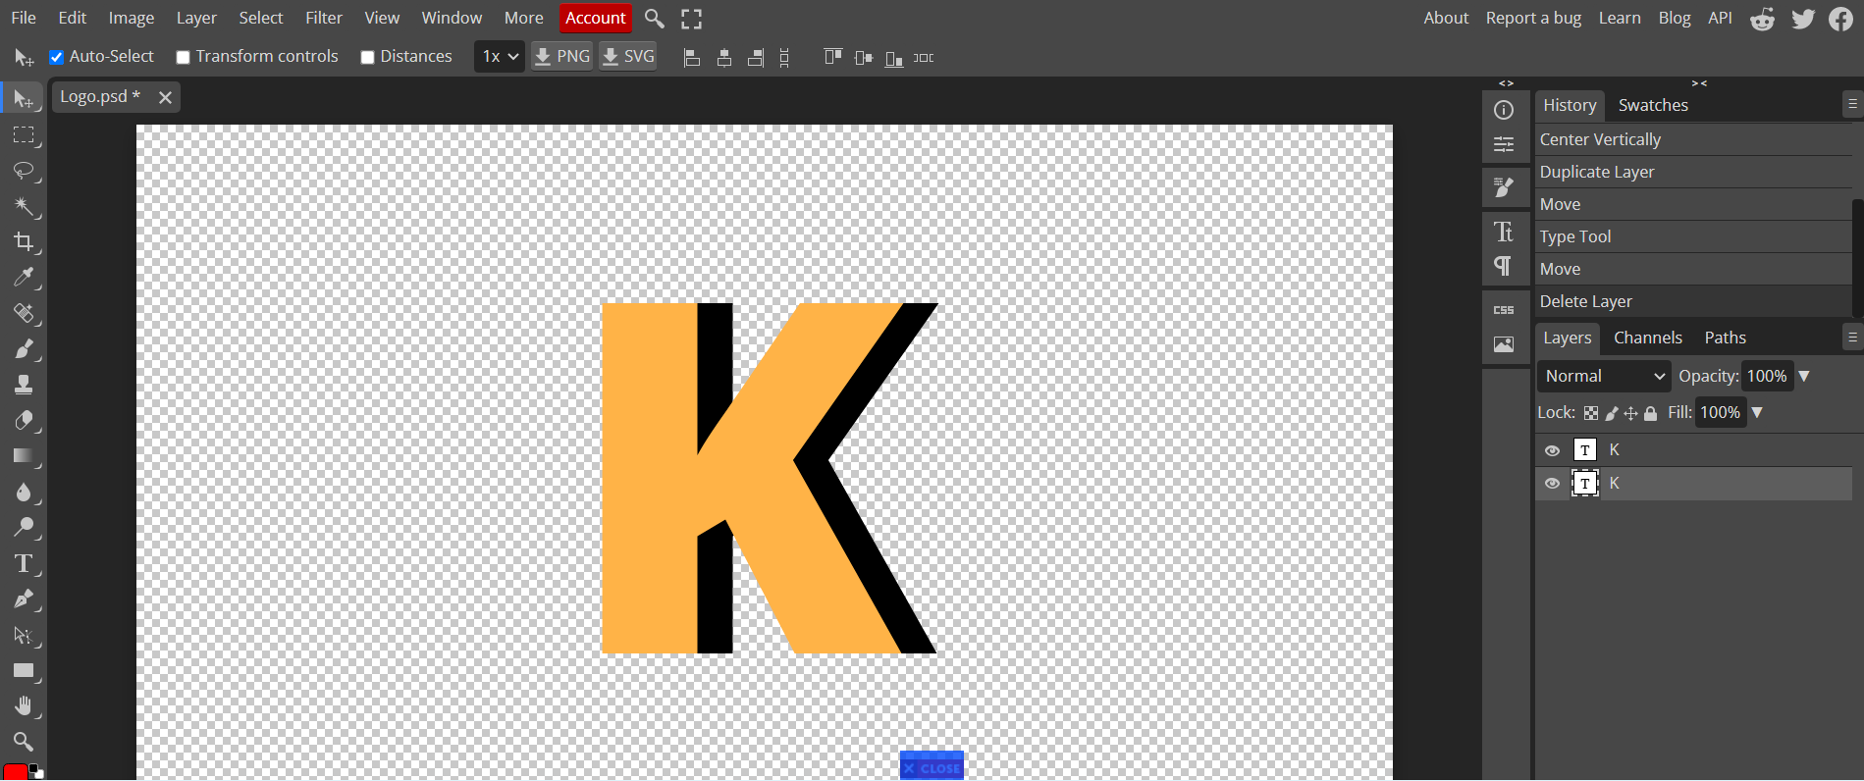1864x781 pixels.
Task: Switch to the Paths tab
Action: click(1725, 338)
